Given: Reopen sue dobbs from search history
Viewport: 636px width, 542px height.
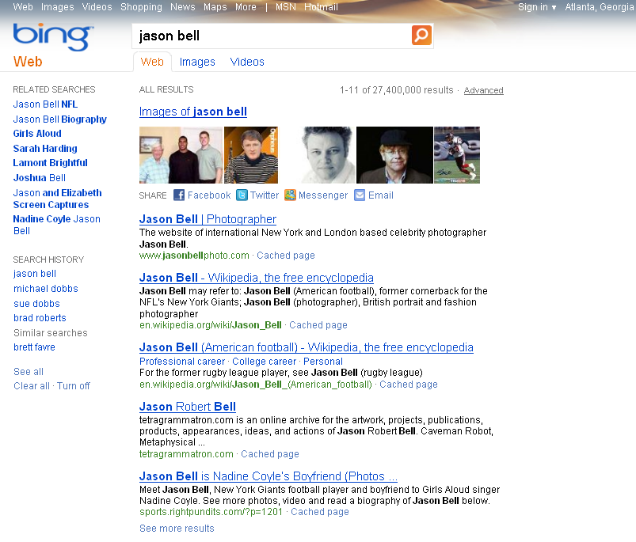Looking at the screenshot, I should pyautogui.click(x=36, y=303).
